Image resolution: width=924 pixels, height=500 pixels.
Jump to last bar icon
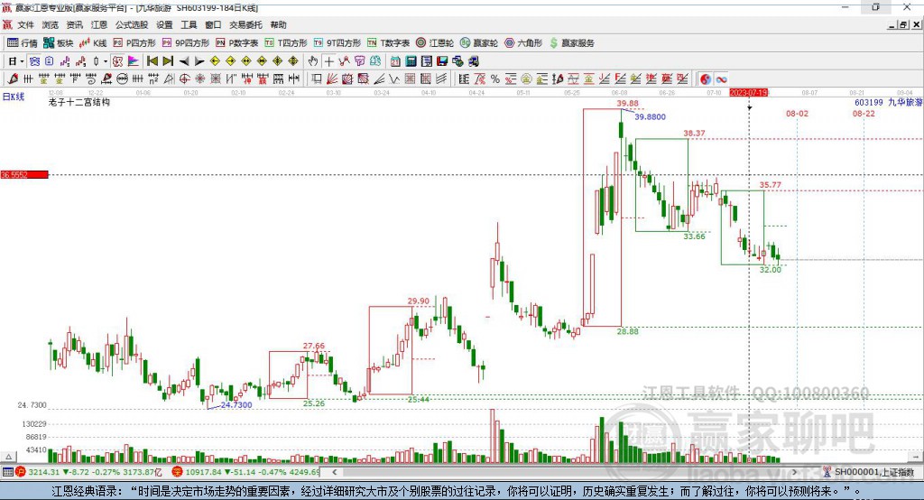click(168, 61)
